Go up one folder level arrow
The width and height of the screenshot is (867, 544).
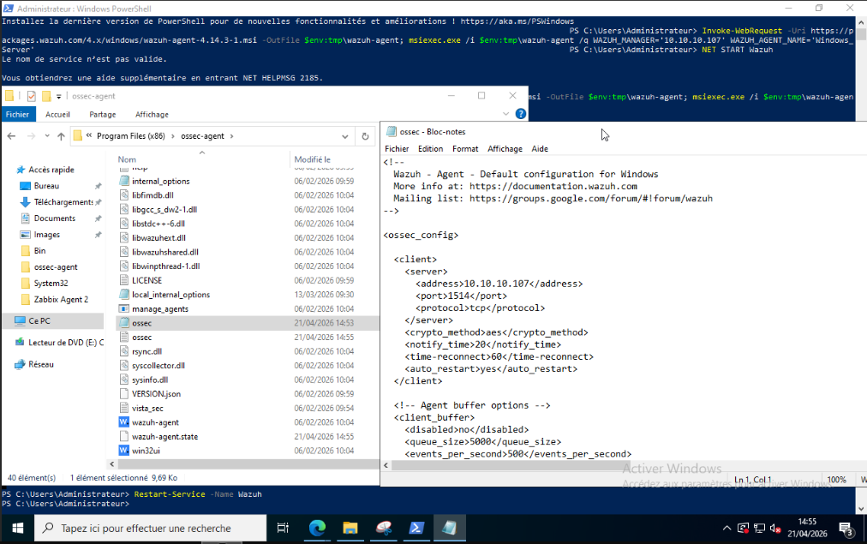point(61,136)
